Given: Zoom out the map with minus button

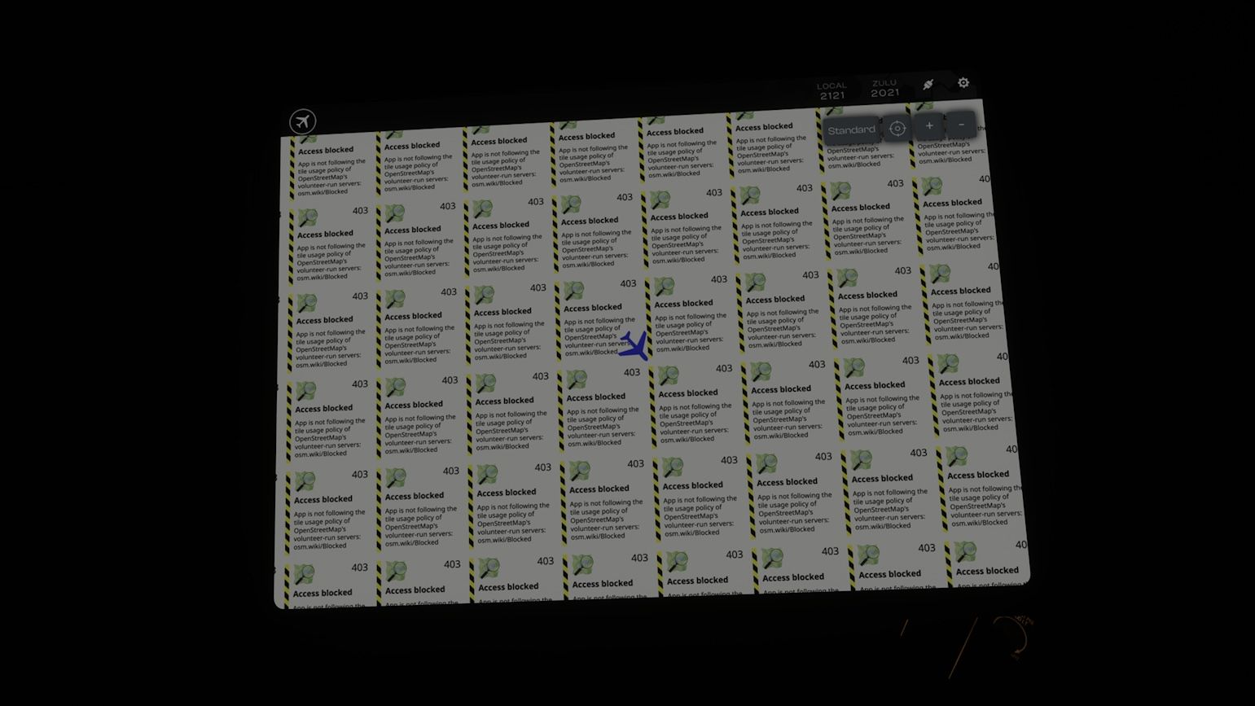Looking at the screenshot, I should pos(961,124).
